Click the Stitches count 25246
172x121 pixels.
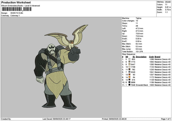point(168,2)
